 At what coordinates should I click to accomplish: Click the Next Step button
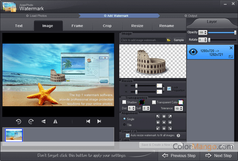(x=219, y=155)
